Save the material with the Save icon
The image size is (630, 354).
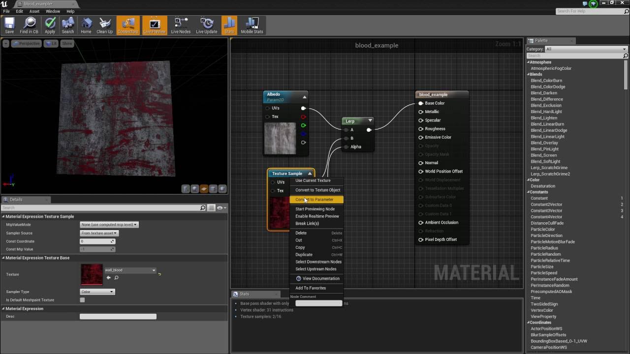point(9,26)
